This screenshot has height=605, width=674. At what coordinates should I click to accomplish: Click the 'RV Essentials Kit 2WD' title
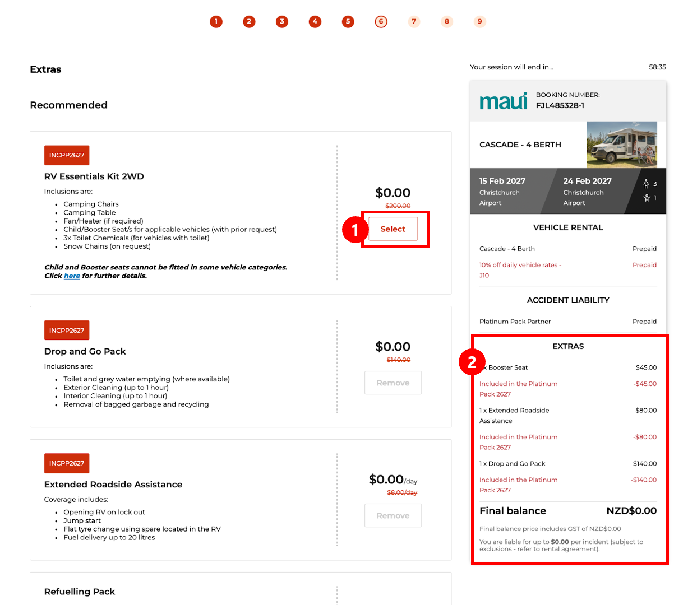pos(94,176)
